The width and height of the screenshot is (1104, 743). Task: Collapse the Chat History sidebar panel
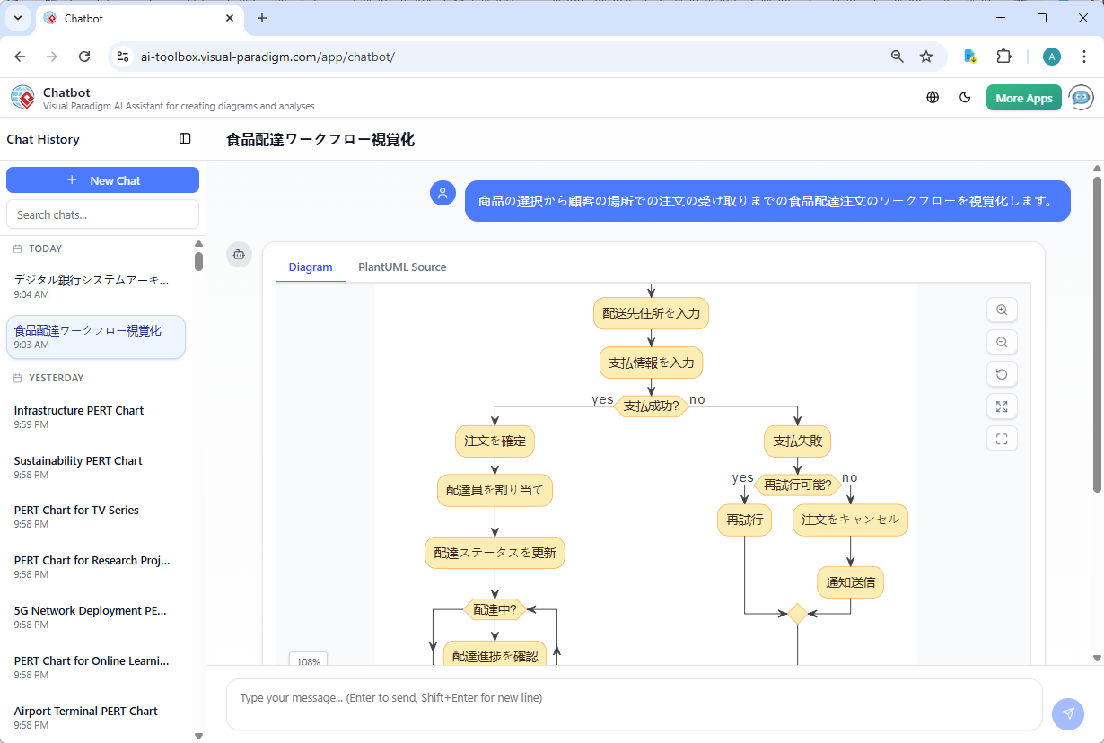pyautogui.click(x=185, y=139)
